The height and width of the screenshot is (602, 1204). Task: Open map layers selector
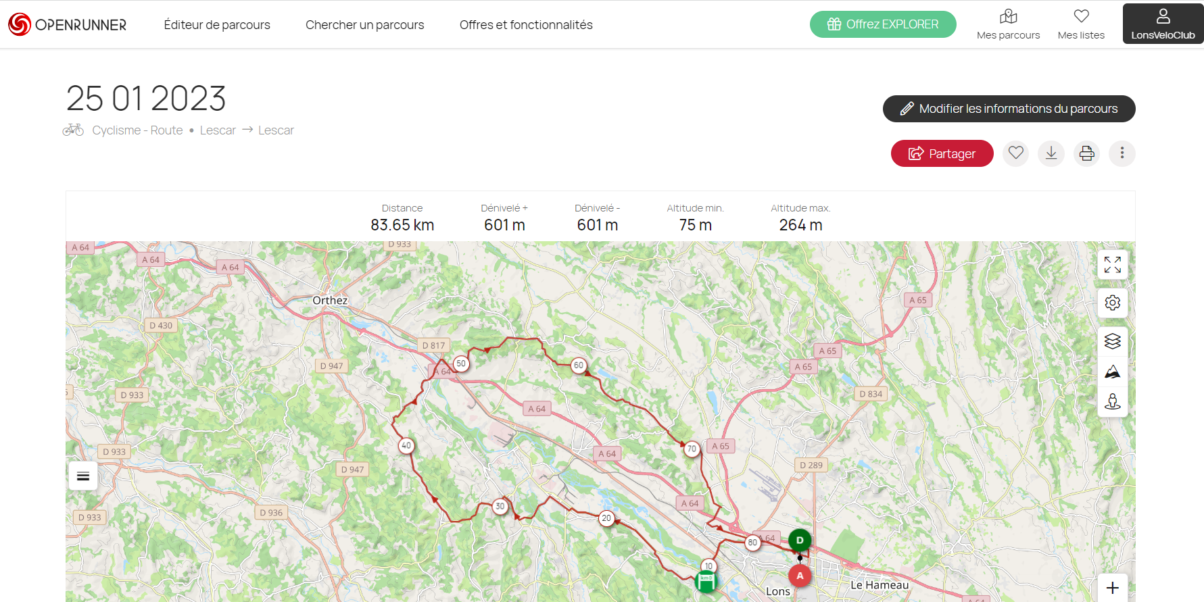click(1113, 341)
